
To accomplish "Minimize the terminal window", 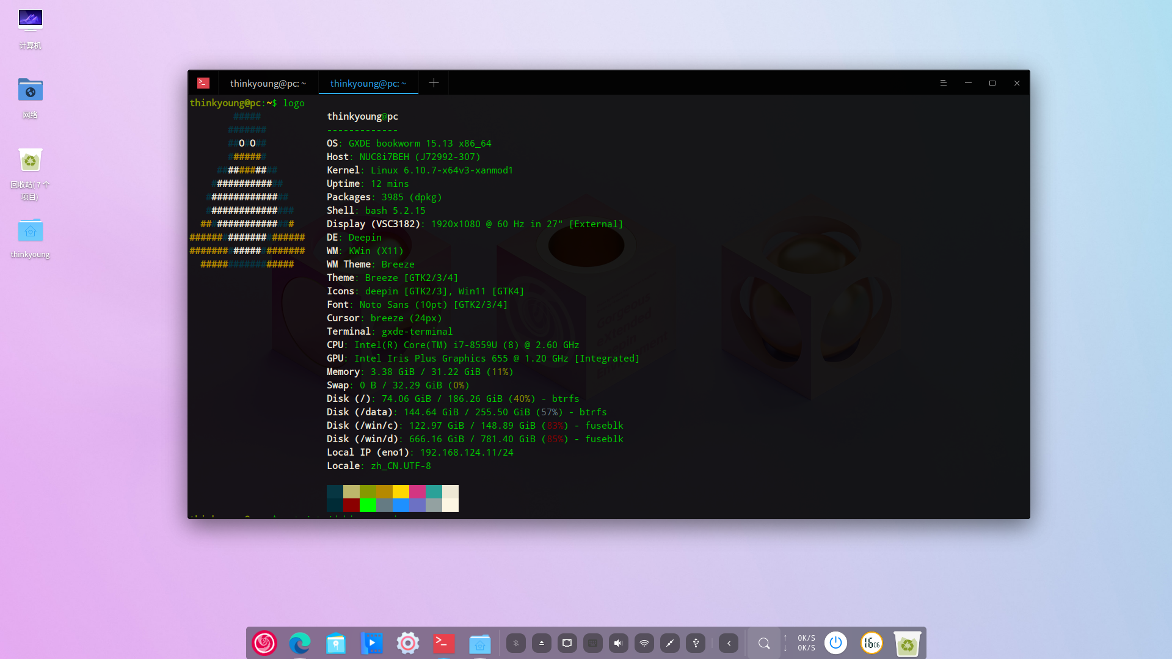I will click(x=968, y=83).
